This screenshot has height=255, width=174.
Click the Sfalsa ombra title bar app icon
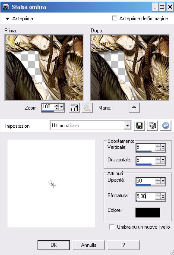[6, 7]
